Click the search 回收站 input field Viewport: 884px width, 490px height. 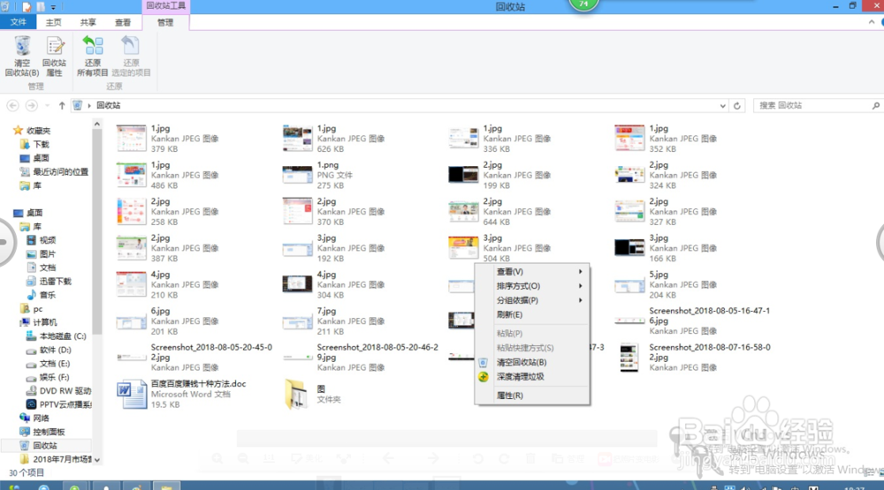[812, 105]
